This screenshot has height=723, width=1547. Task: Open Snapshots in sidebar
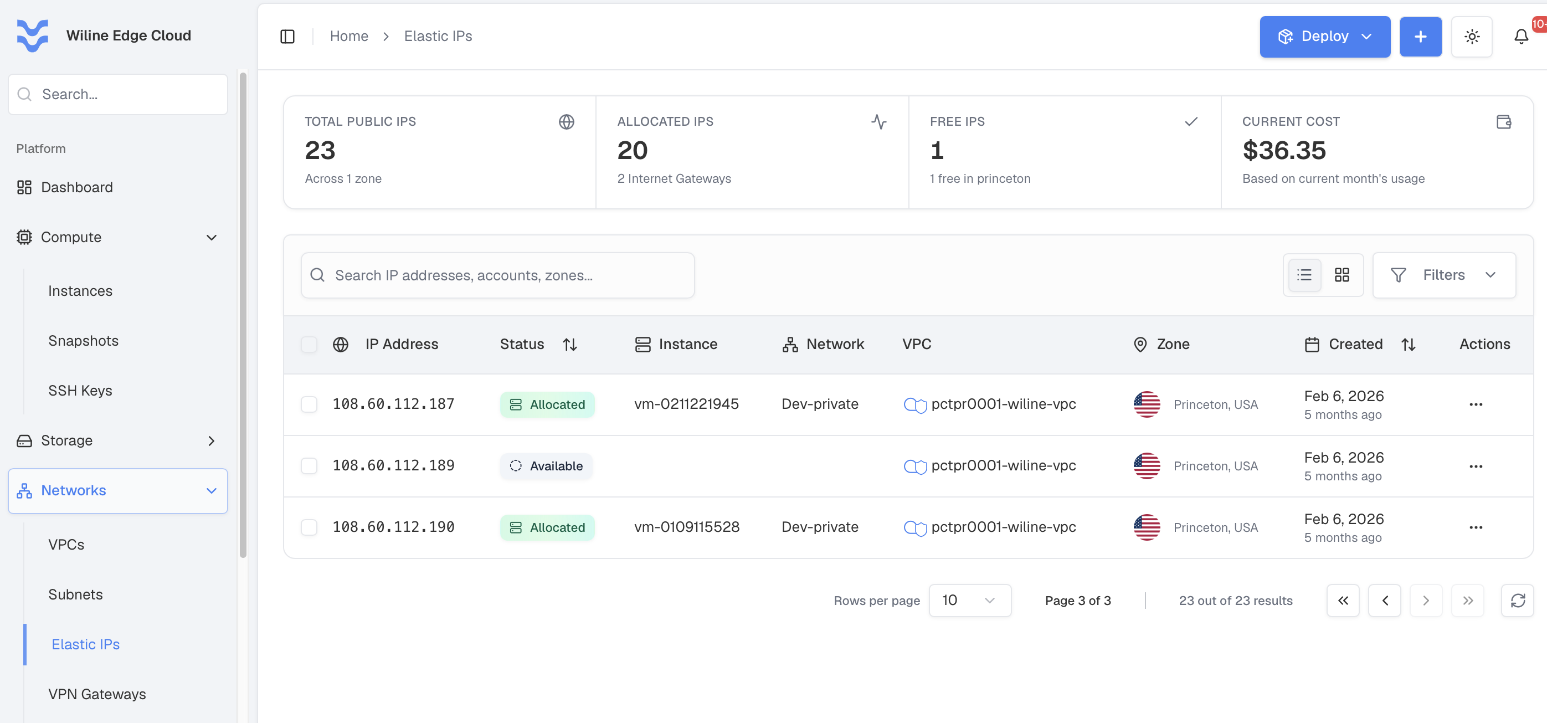pyautogui.click(x=83, y=341)
